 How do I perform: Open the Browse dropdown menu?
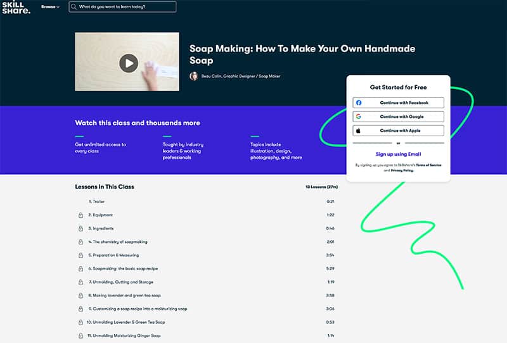pos(50,7)
